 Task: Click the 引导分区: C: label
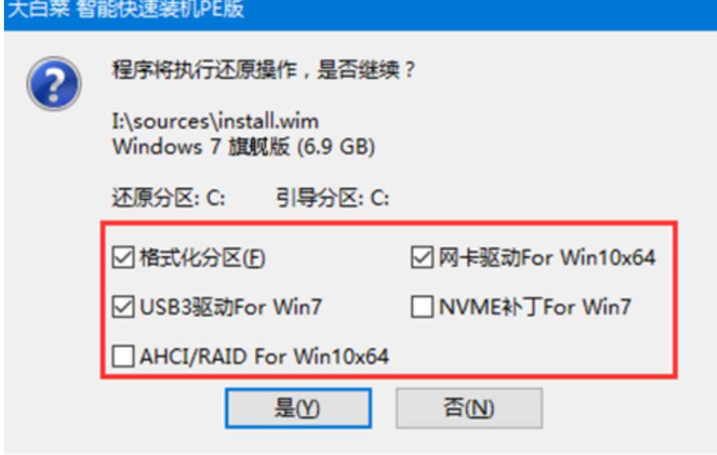(x=332, y=198)
